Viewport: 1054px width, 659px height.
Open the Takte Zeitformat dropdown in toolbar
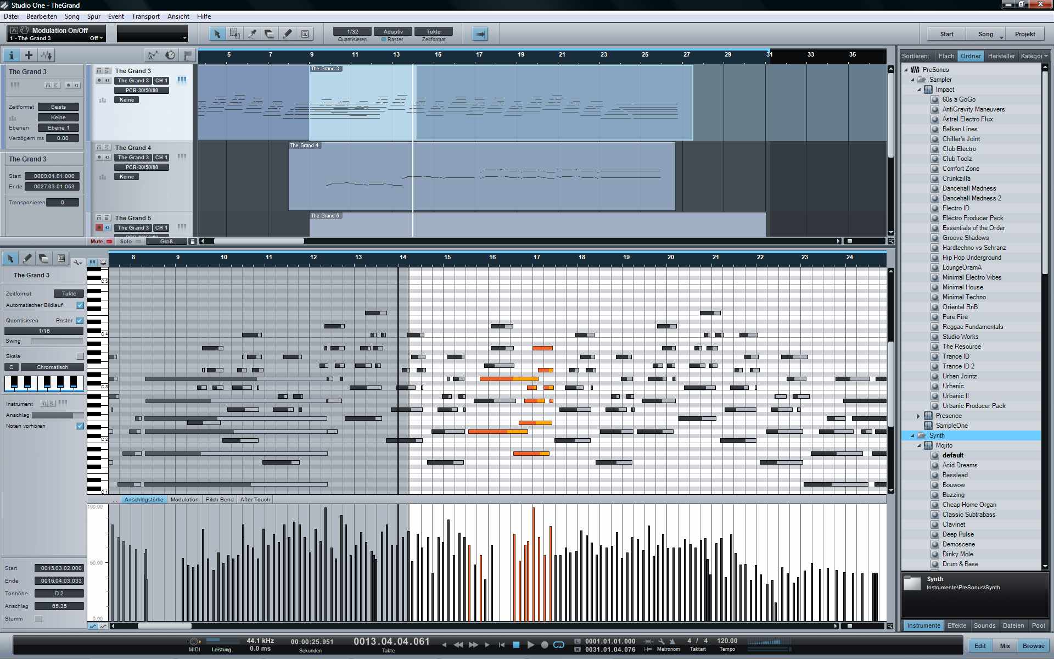click(434, 32)
